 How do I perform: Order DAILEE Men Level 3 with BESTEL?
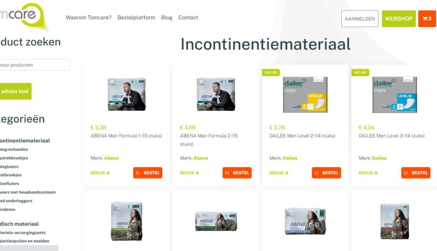coord(416,173)
